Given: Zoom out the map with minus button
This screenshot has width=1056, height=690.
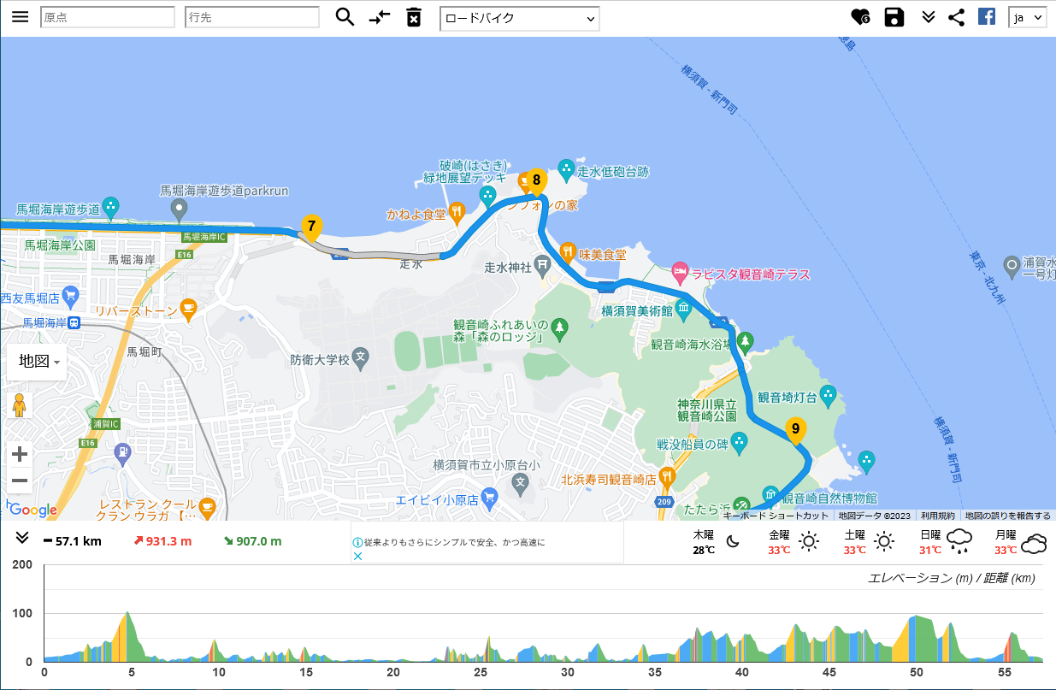Looking at the screenshot, I should [20, 481].
